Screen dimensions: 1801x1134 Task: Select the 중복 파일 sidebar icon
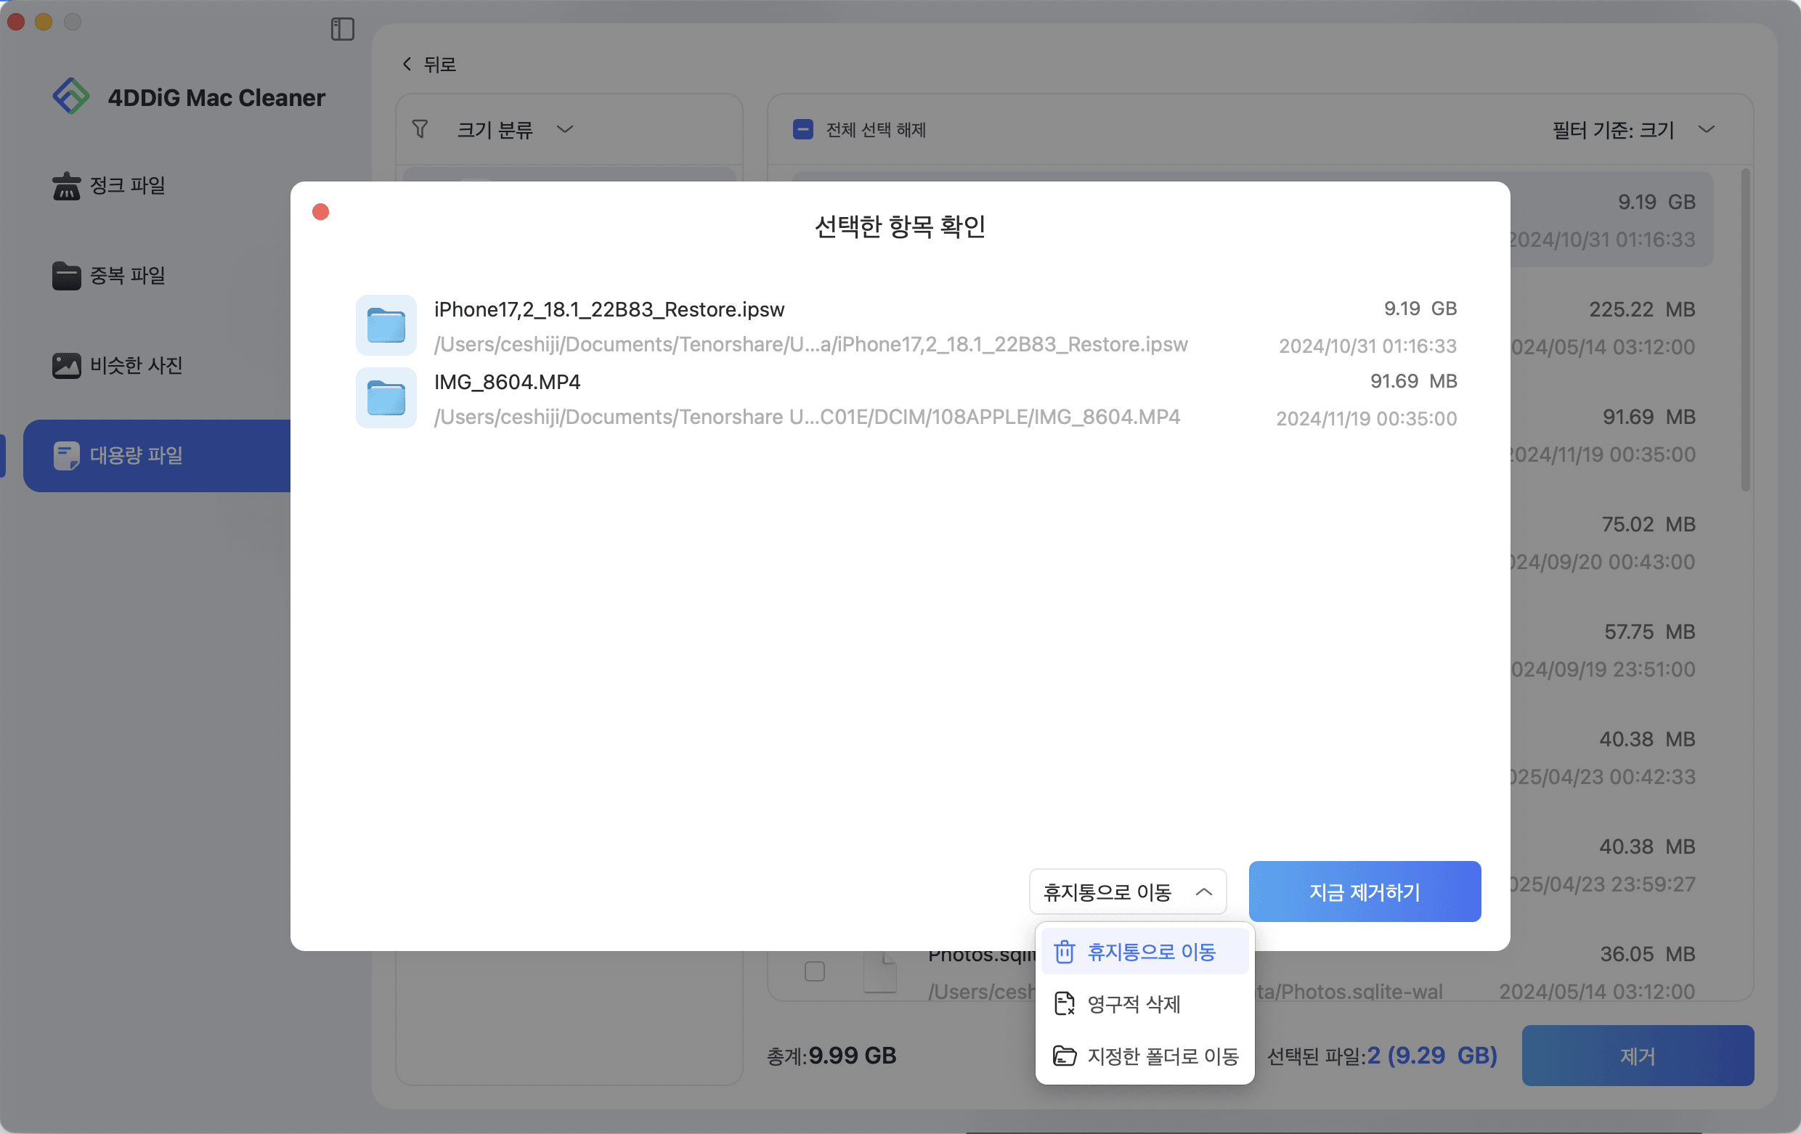pos(67,275)
